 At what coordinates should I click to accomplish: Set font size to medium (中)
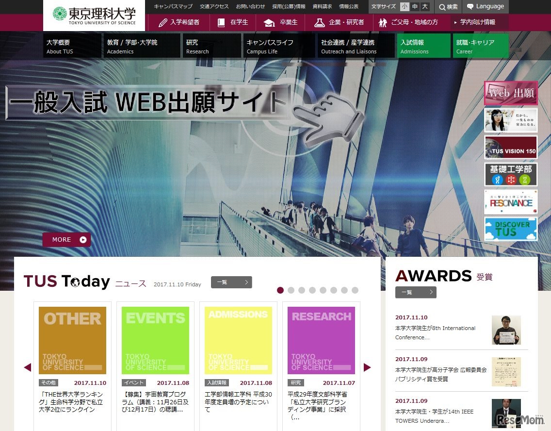[x=415, y=7]
